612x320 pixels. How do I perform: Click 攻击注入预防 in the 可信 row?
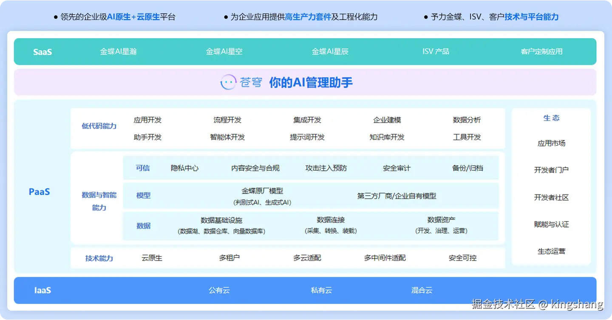coord(326,168)
